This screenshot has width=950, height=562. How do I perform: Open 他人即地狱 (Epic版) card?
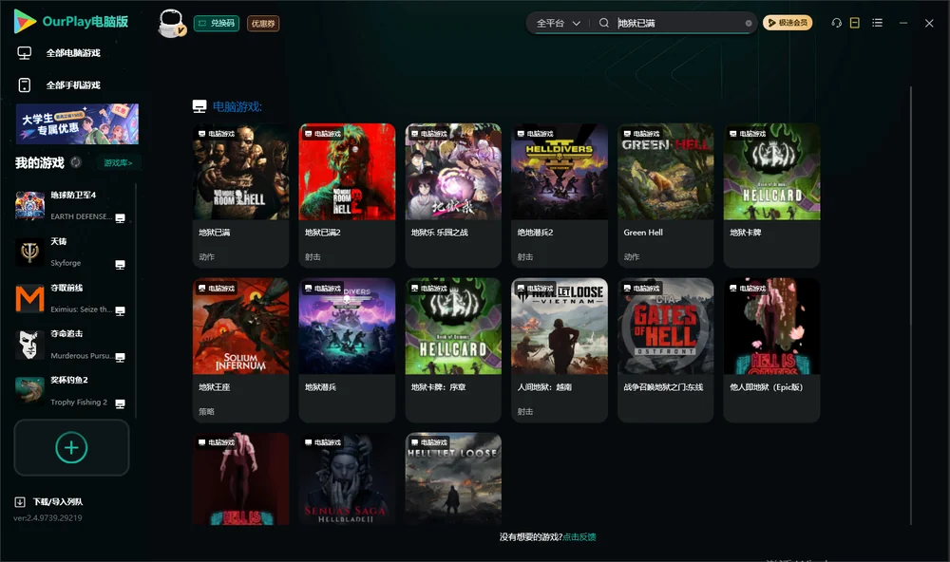[771, 350]
